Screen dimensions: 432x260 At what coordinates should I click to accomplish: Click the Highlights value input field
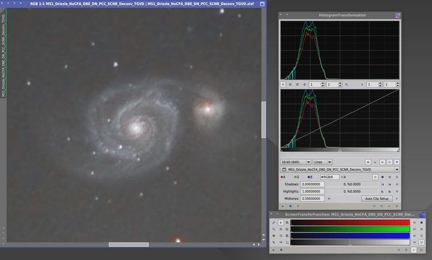313,192
